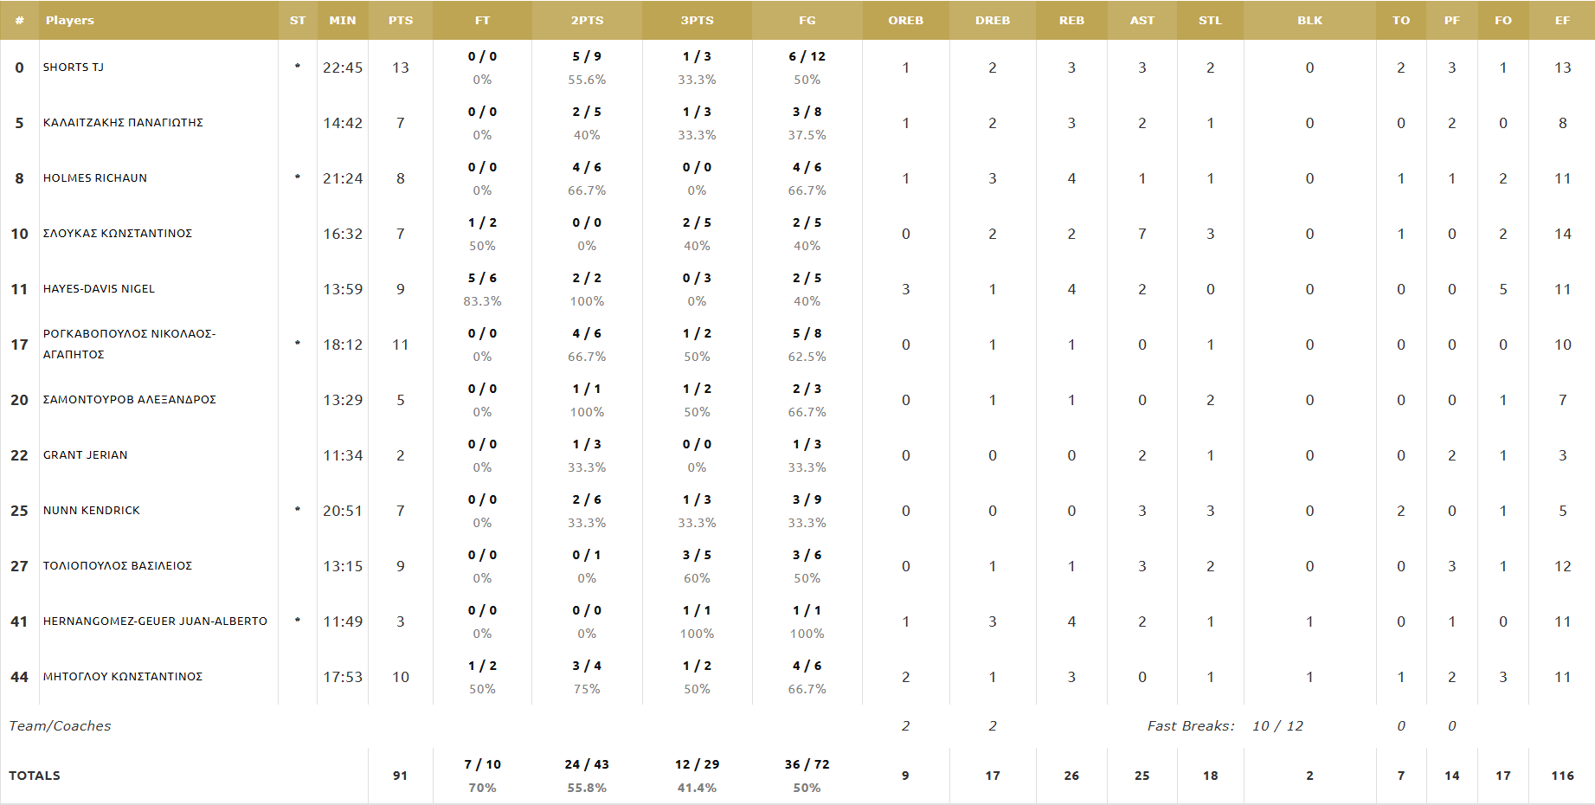Sort by the MIN column header
This screenshot has width=1595, height=805.
point(343,20)
